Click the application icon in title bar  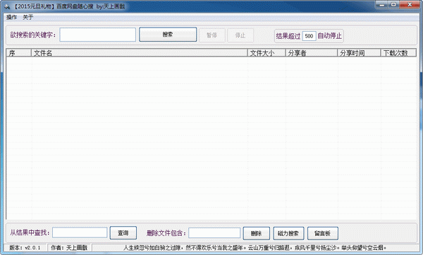pyautogui.click(x=7, y=6)
